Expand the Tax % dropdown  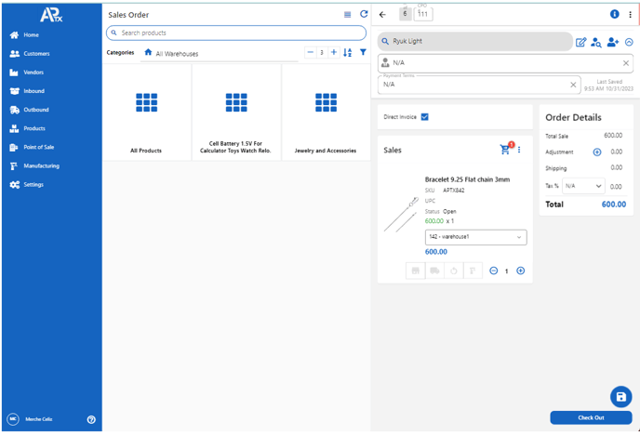coord(583,186)
